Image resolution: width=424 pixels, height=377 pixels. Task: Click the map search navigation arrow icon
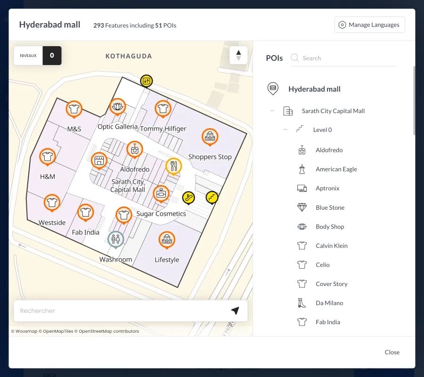click(x=235, y=311)
